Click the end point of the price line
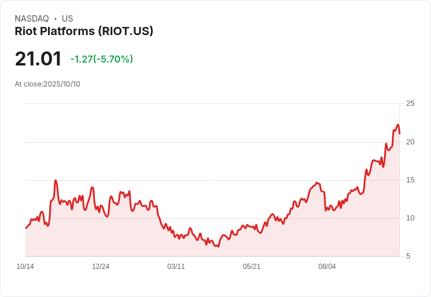 (x=399, y=134)
